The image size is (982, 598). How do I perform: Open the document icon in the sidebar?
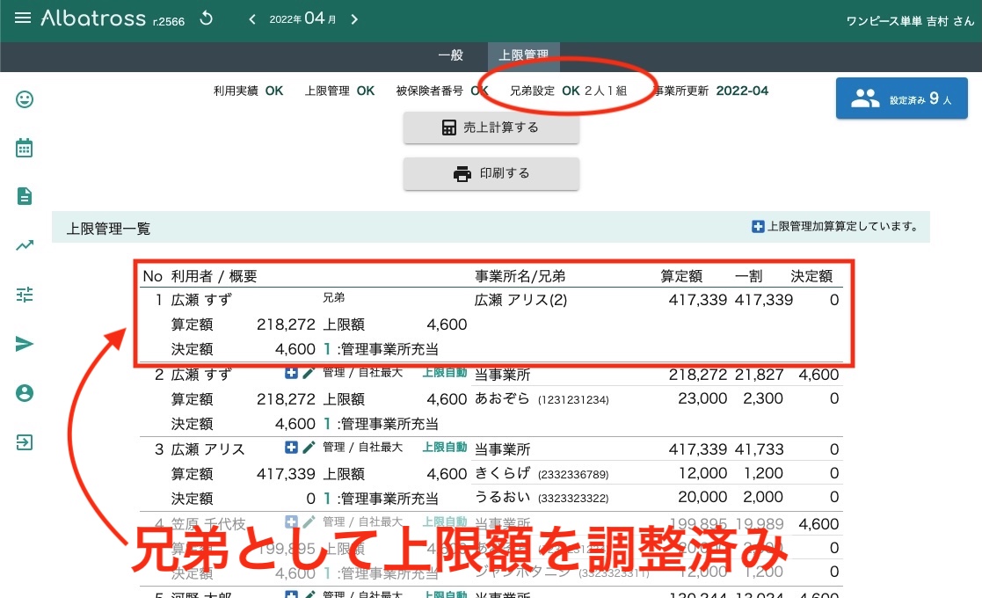pyautogui.click(x=24, y=196)
